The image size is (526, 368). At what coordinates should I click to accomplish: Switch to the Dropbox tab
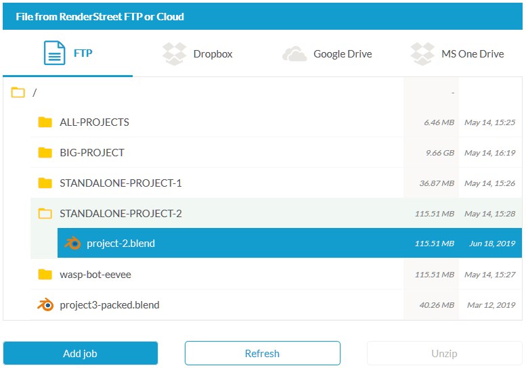tap(213, 54)
